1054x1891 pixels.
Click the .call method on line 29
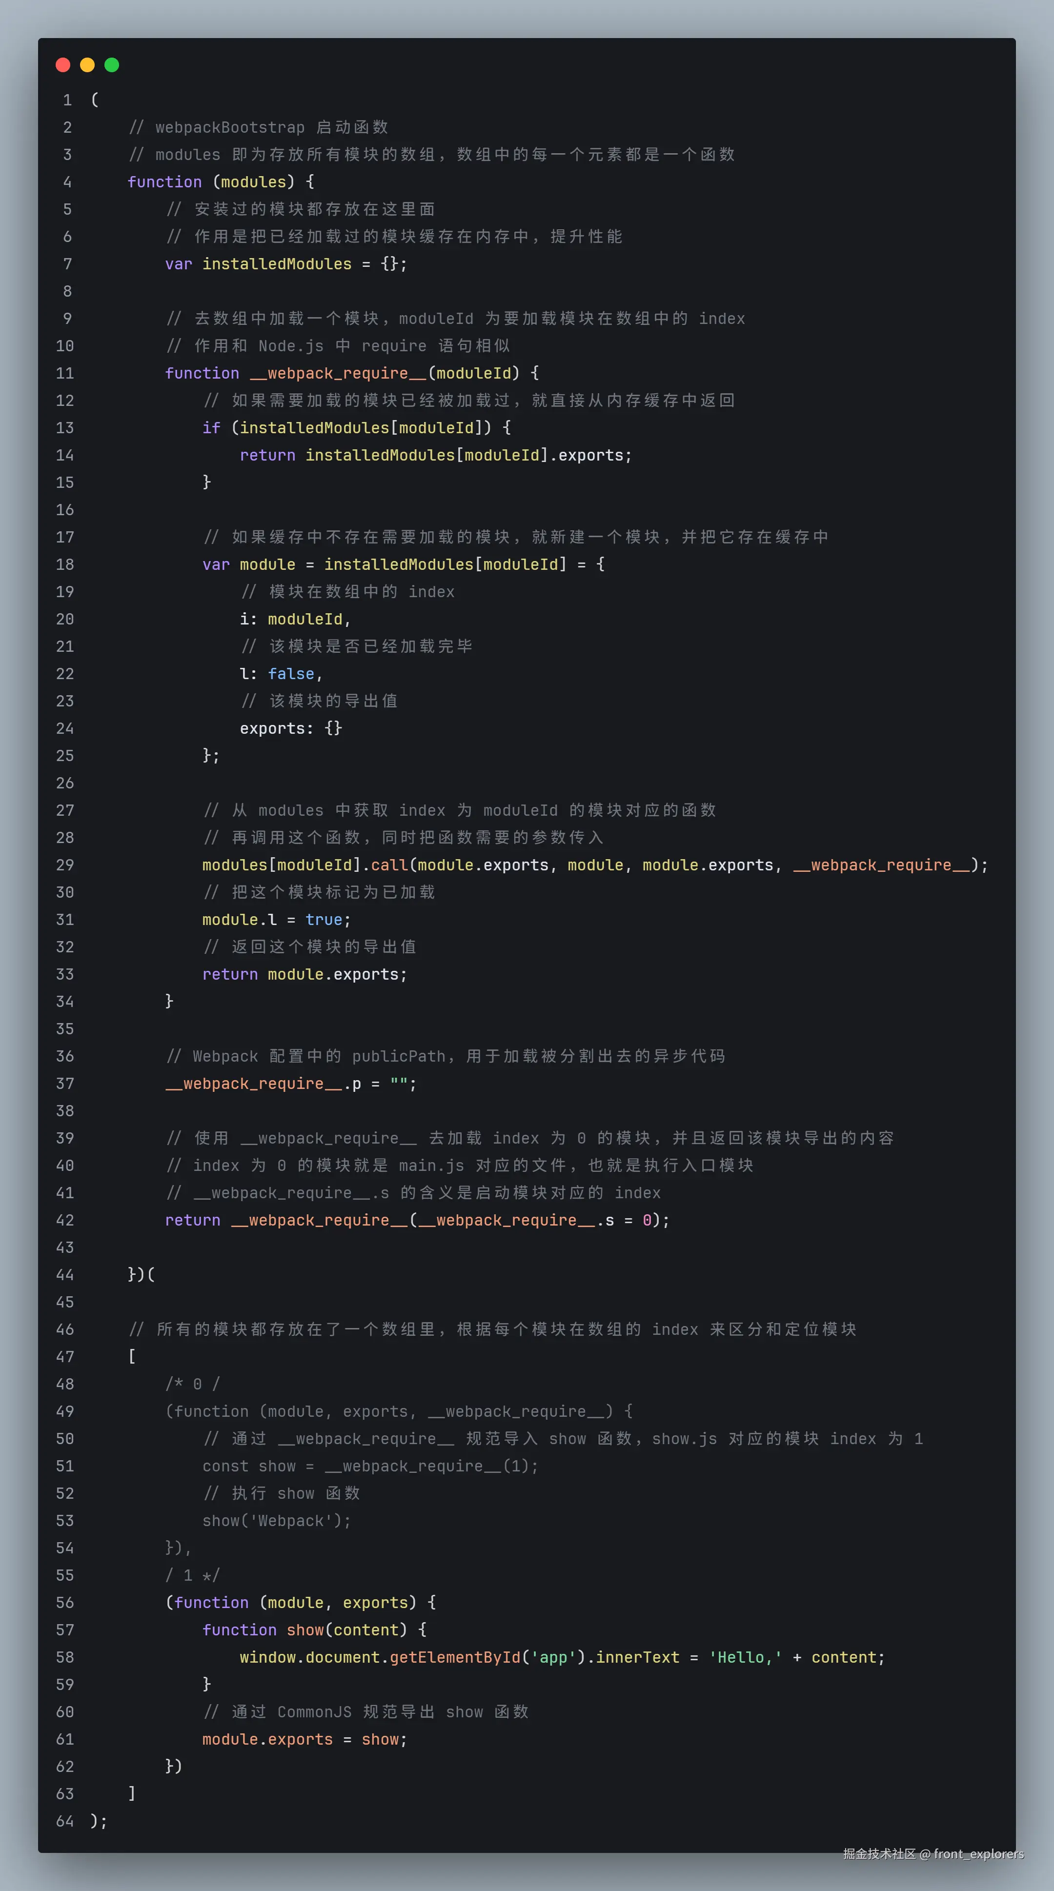click(389, 865)
